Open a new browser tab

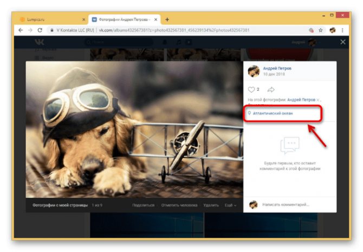click(x=167, y=20)
